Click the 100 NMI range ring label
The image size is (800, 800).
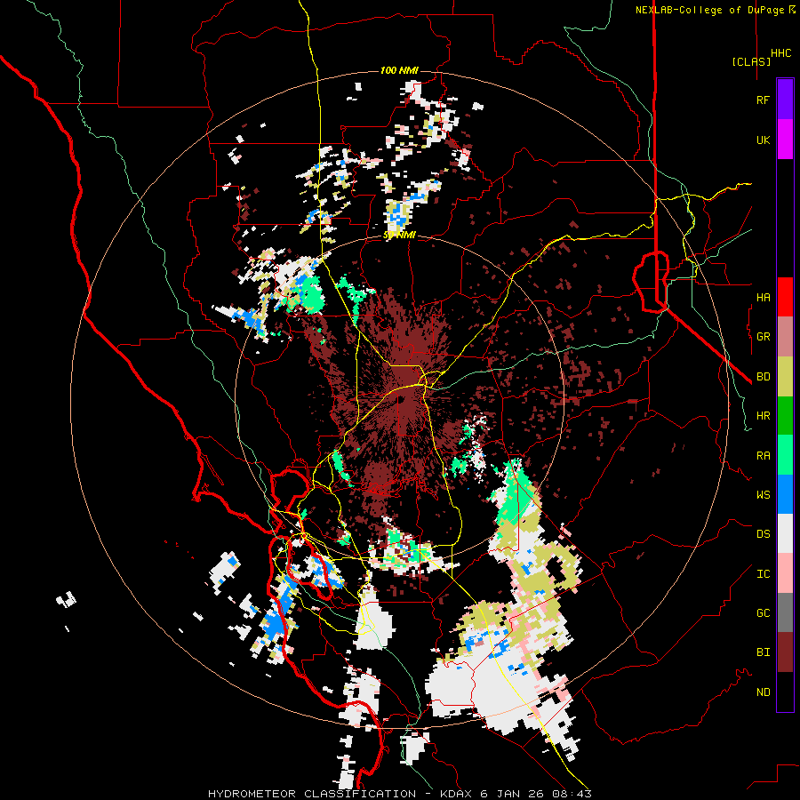(x=399, y=70)
